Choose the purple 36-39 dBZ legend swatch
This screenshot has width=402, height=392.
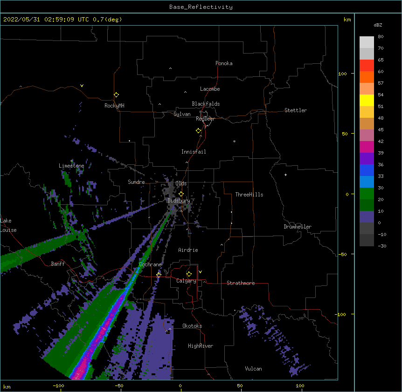tap(367, 158)
